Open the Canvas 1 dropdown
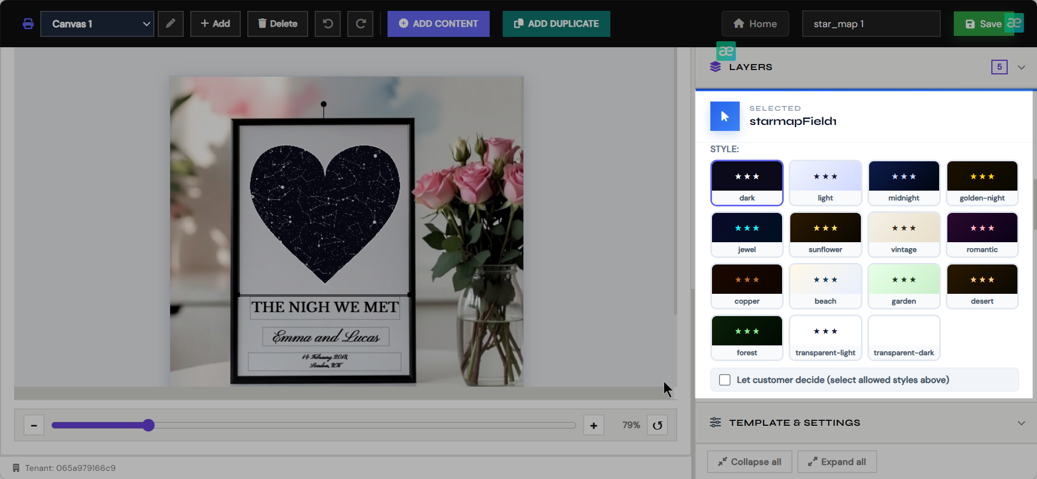 coord(97,24)
